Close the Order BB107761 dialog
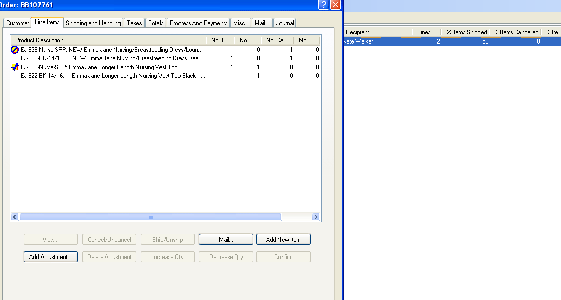The height and width of the screenshot is (300, 561). tap(335, 5)
